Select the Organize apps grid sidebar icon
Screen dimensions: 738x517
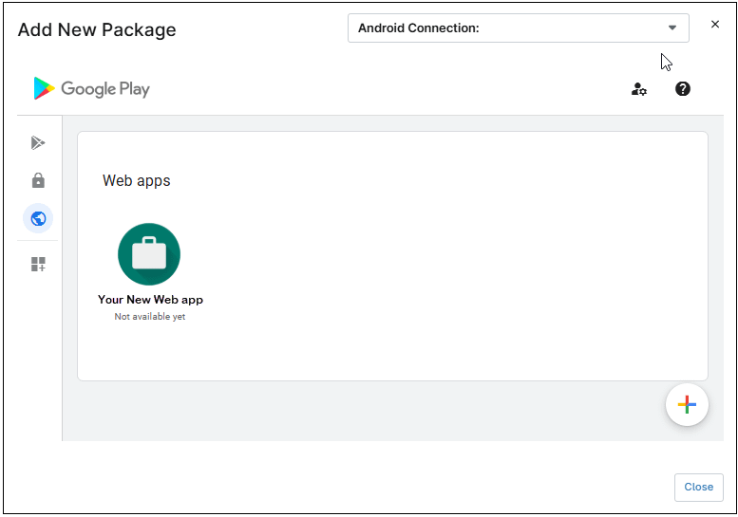click(38, 264)
